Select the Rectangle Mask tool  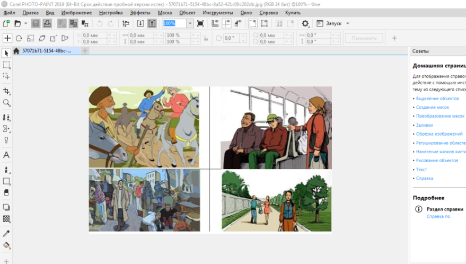coord(7,65)
